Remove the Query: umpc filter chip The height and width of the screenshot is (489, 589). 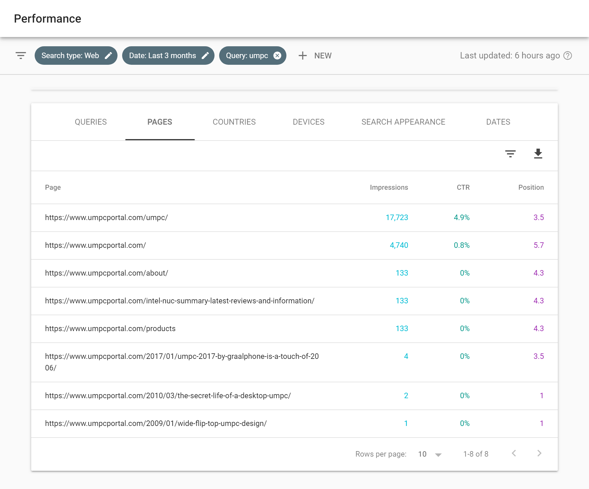click(277, 56)
